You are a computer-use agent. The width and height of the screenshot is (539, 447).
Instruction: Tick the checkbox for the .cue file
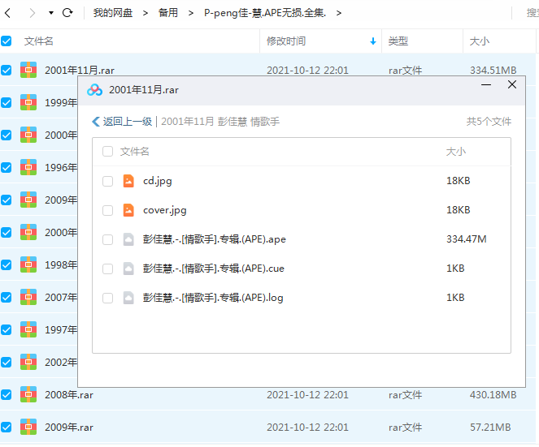pos(107,269)
